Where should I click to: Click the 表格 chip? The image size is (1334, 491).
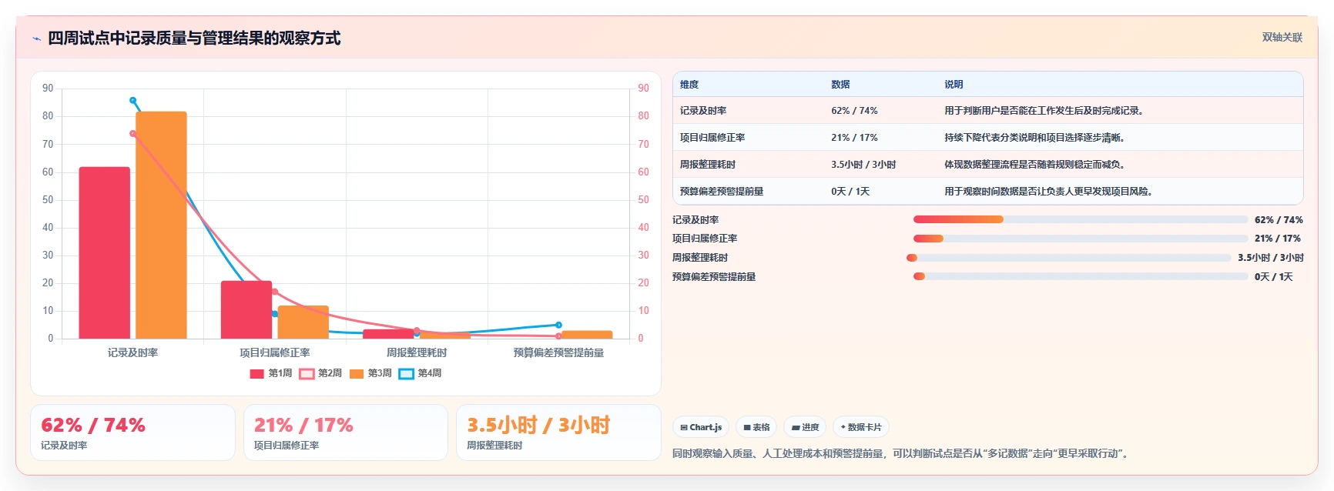pos(756,427)
